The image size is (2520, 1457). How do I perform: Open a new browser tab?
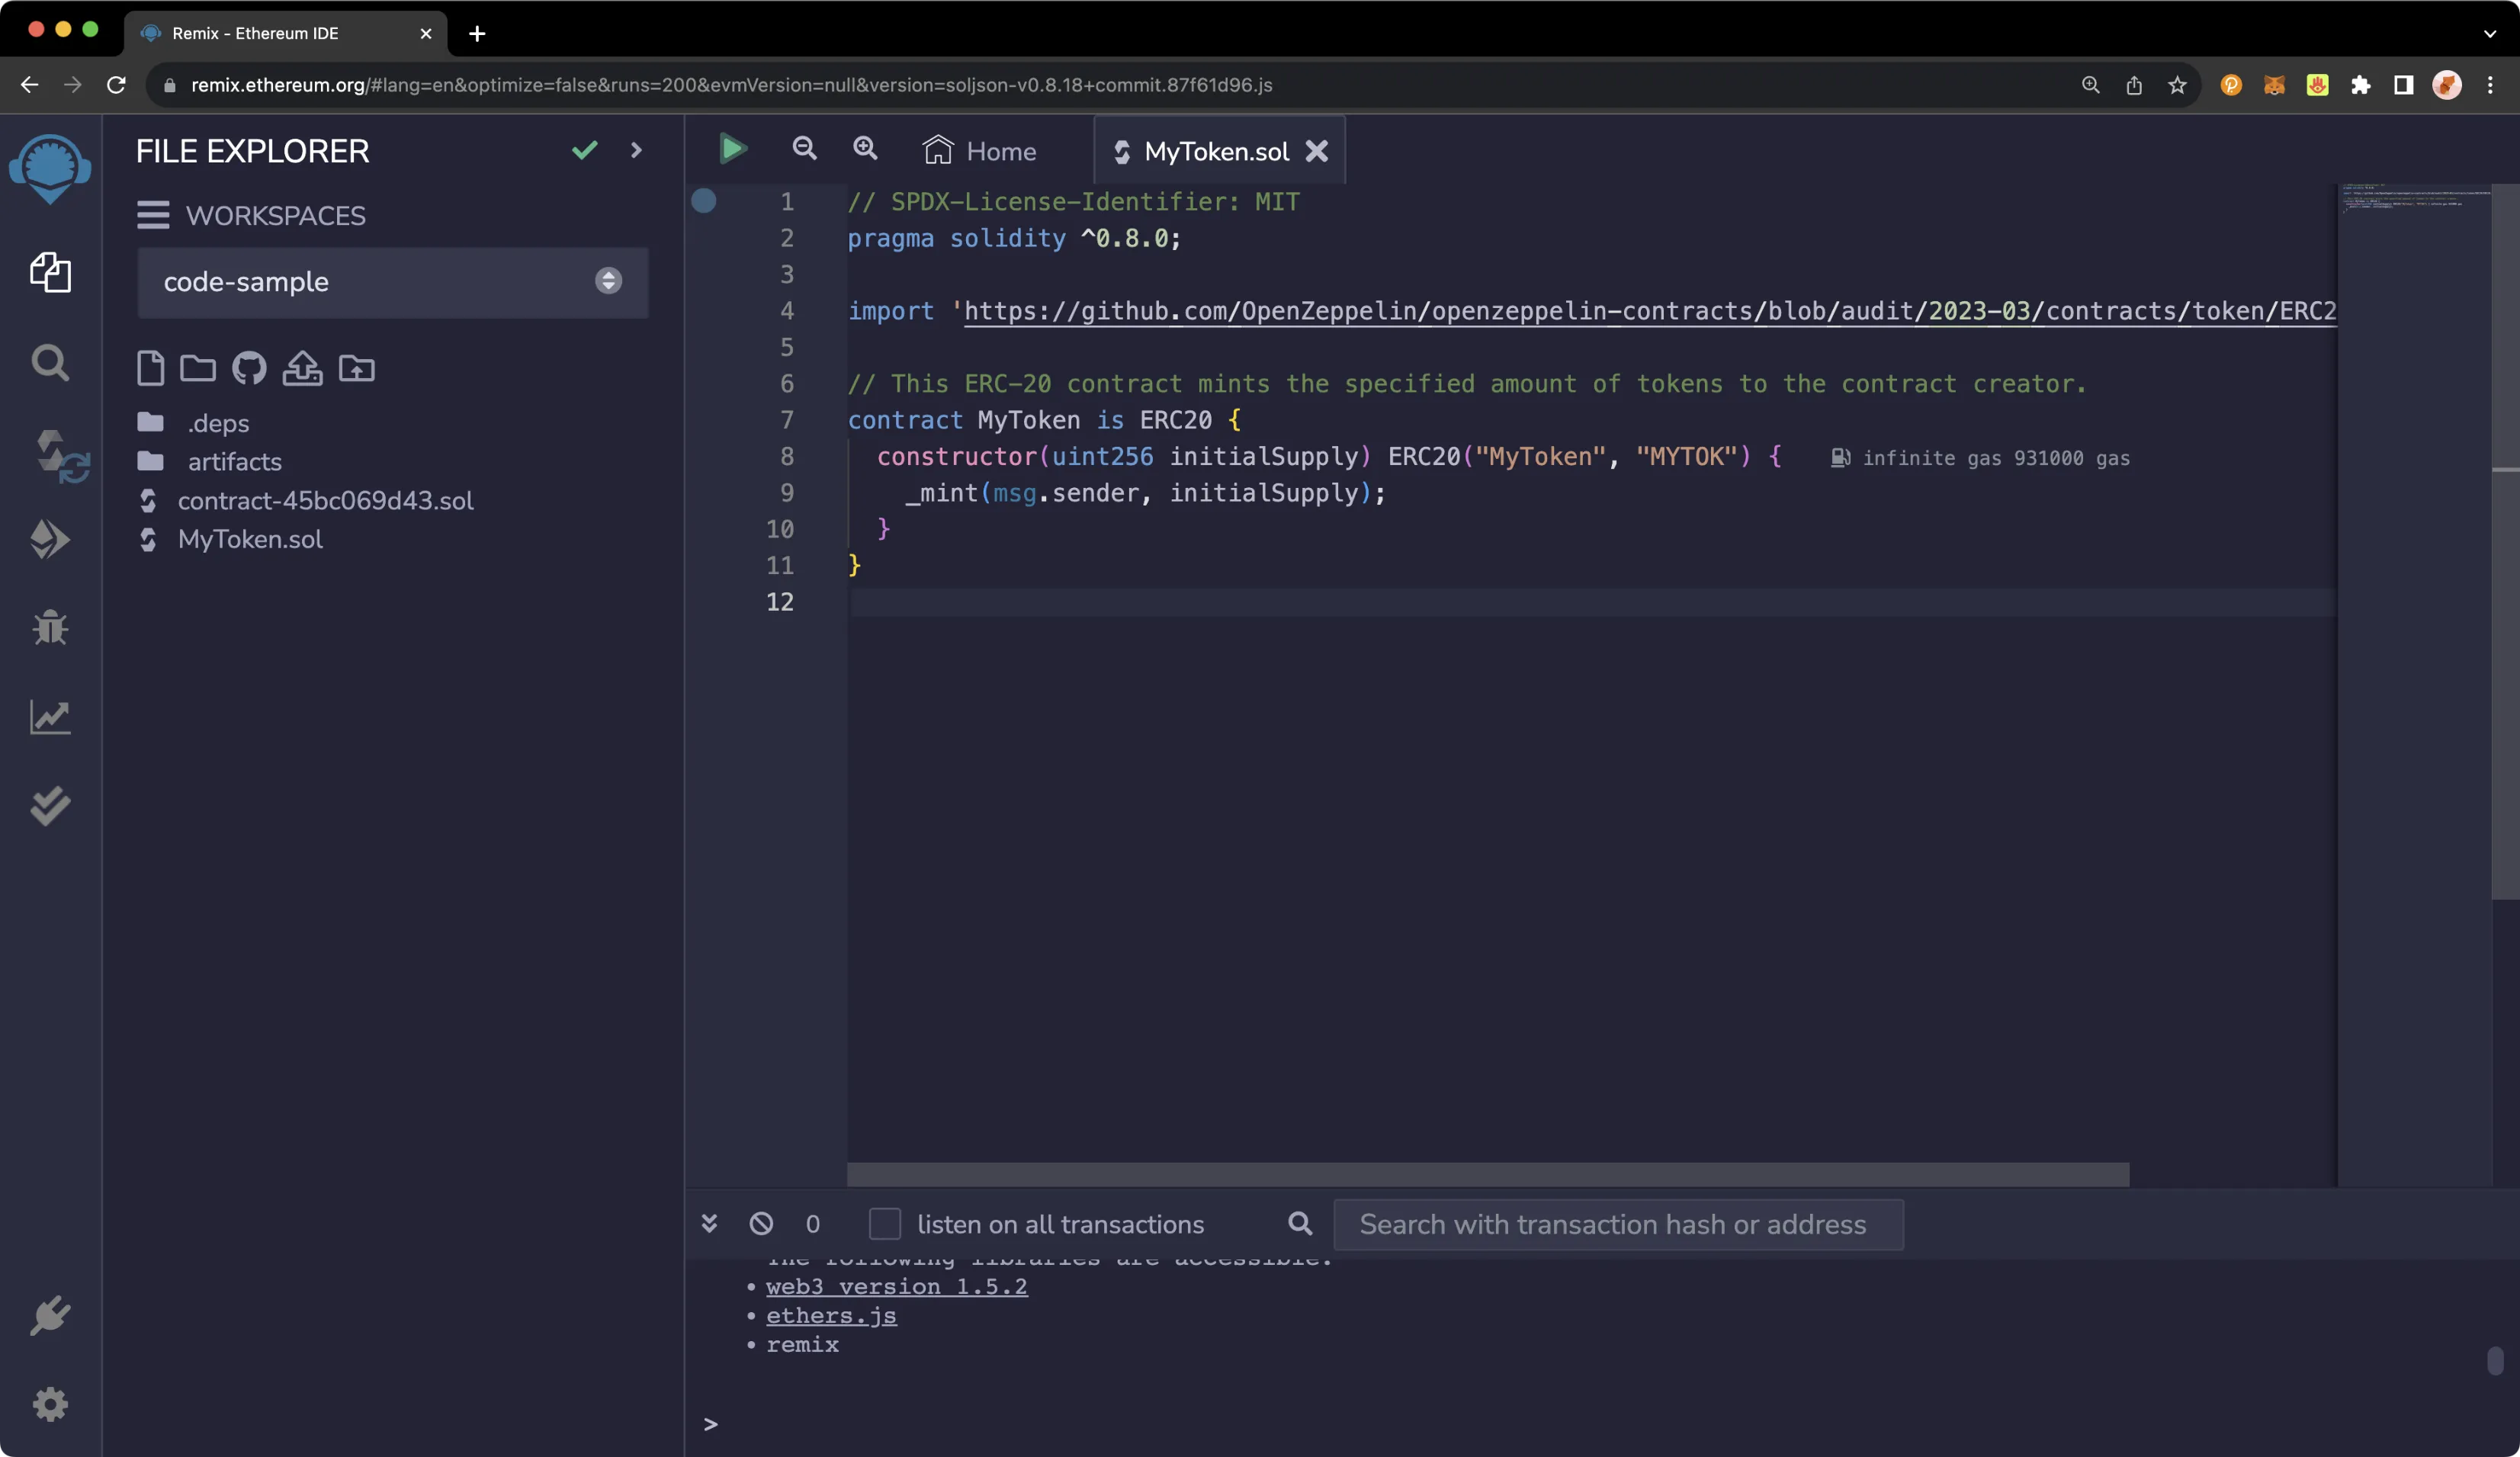pos(477,33)
